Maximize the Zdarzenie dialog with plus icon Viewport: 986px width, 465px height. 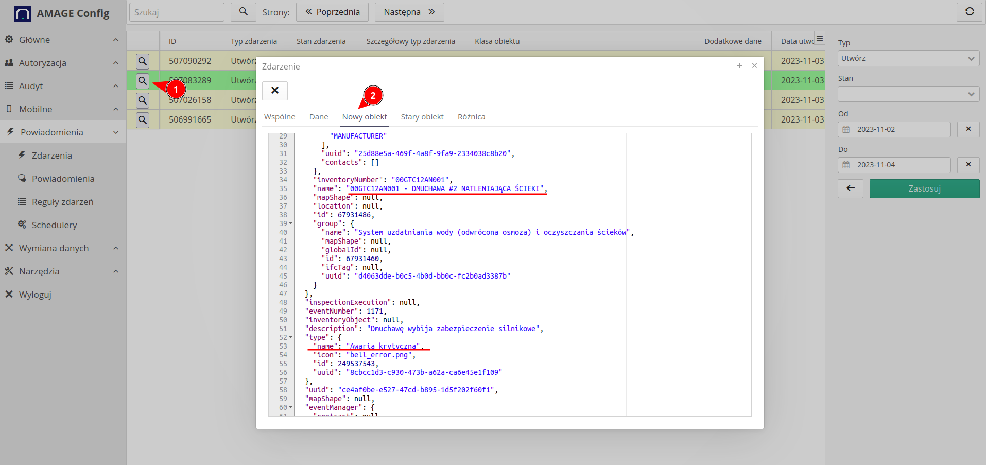[739, 66]
